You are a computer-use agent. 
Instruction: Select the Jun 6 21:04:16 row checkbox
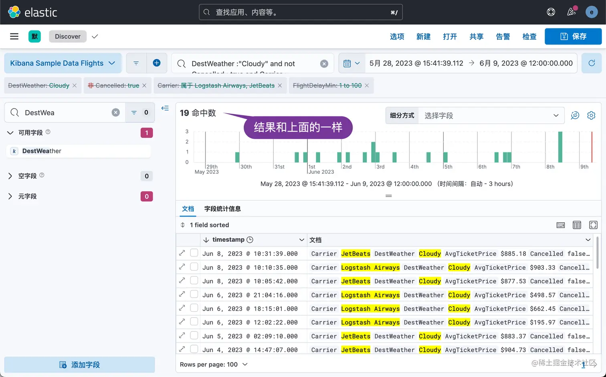click(194, 294)
